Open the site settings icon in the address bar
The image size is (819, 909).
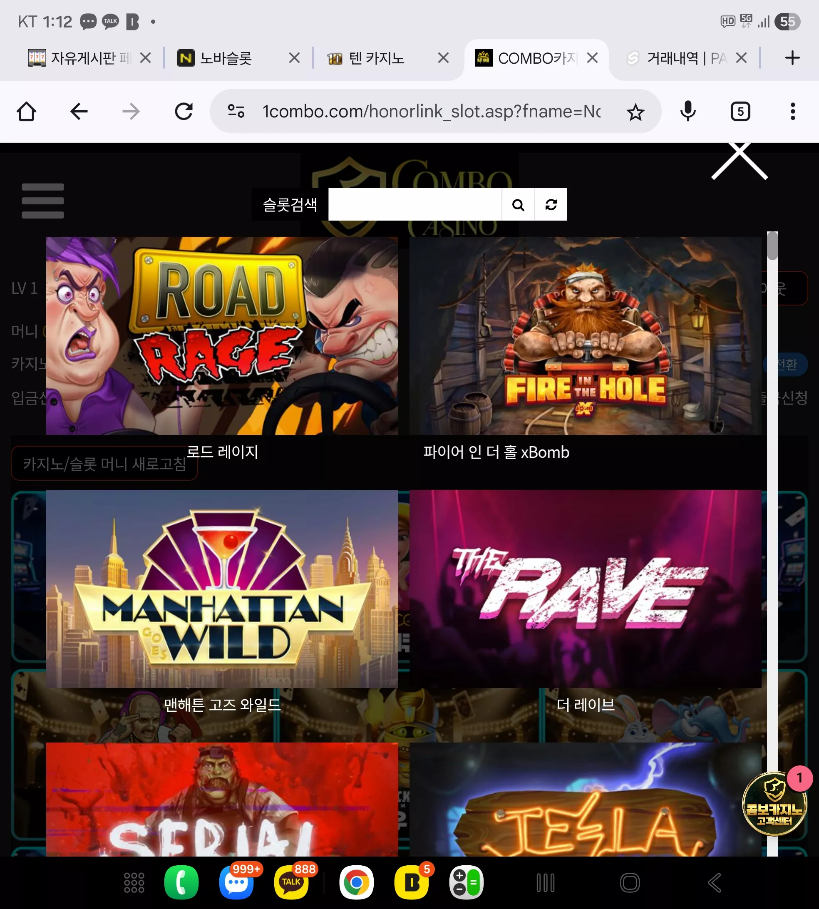pyautogui.click(x=236, y=111)
